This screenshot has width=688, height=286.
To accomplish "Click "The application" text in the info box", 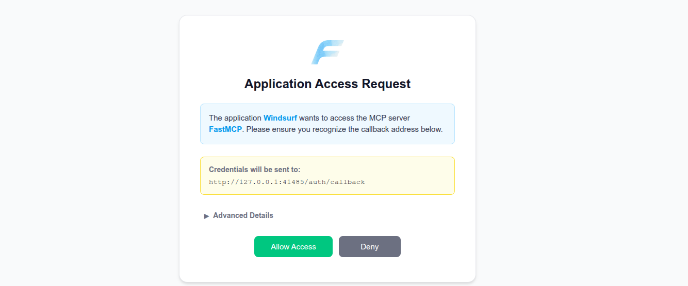I will [x=235, y=118].
